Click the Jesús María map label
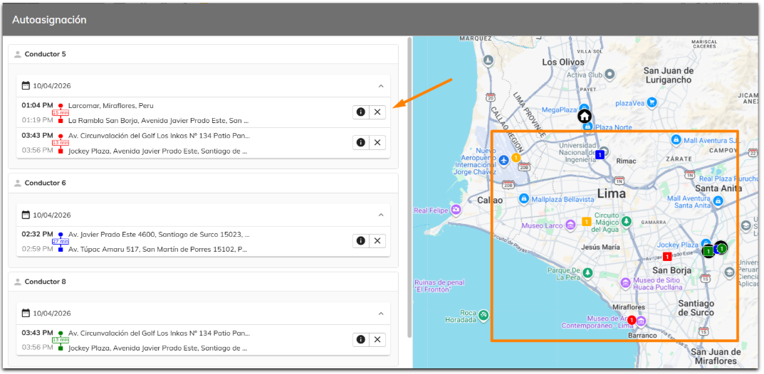Image resolution: width=764 pixels, height=374 pixels. tap(600, 247)
